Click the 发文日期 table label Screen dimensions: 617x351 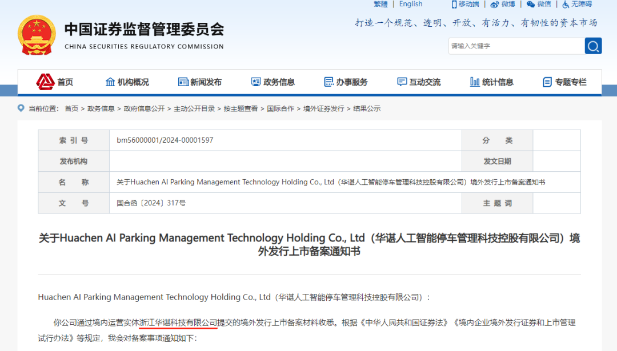click(x=498, y=161)
